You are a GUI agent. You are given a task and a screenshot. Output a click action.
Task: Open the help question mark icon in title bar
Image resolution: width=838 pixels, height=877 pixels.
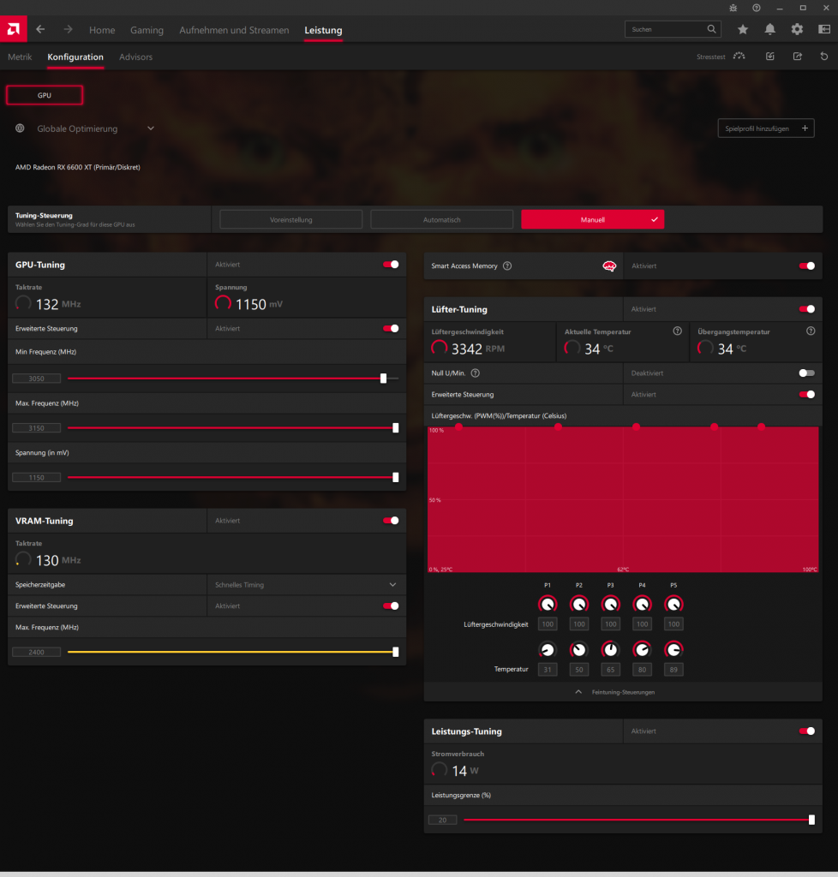(757, 8)
